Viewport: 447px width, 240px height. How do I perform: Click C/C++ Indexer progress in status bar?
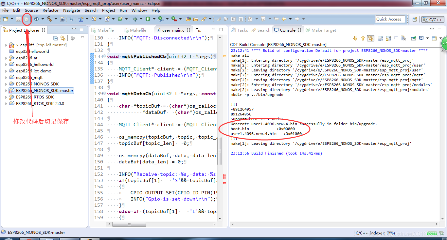click(x=375, y=233)
